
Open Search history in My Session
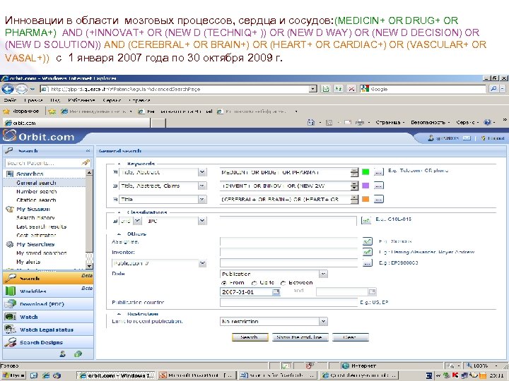35,218
